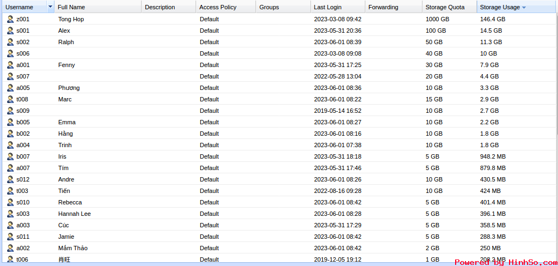This screenshot has height=266, width=558.
Task: Click the user icon for s010
Action: pyautogui.click(x=10, y=202)
